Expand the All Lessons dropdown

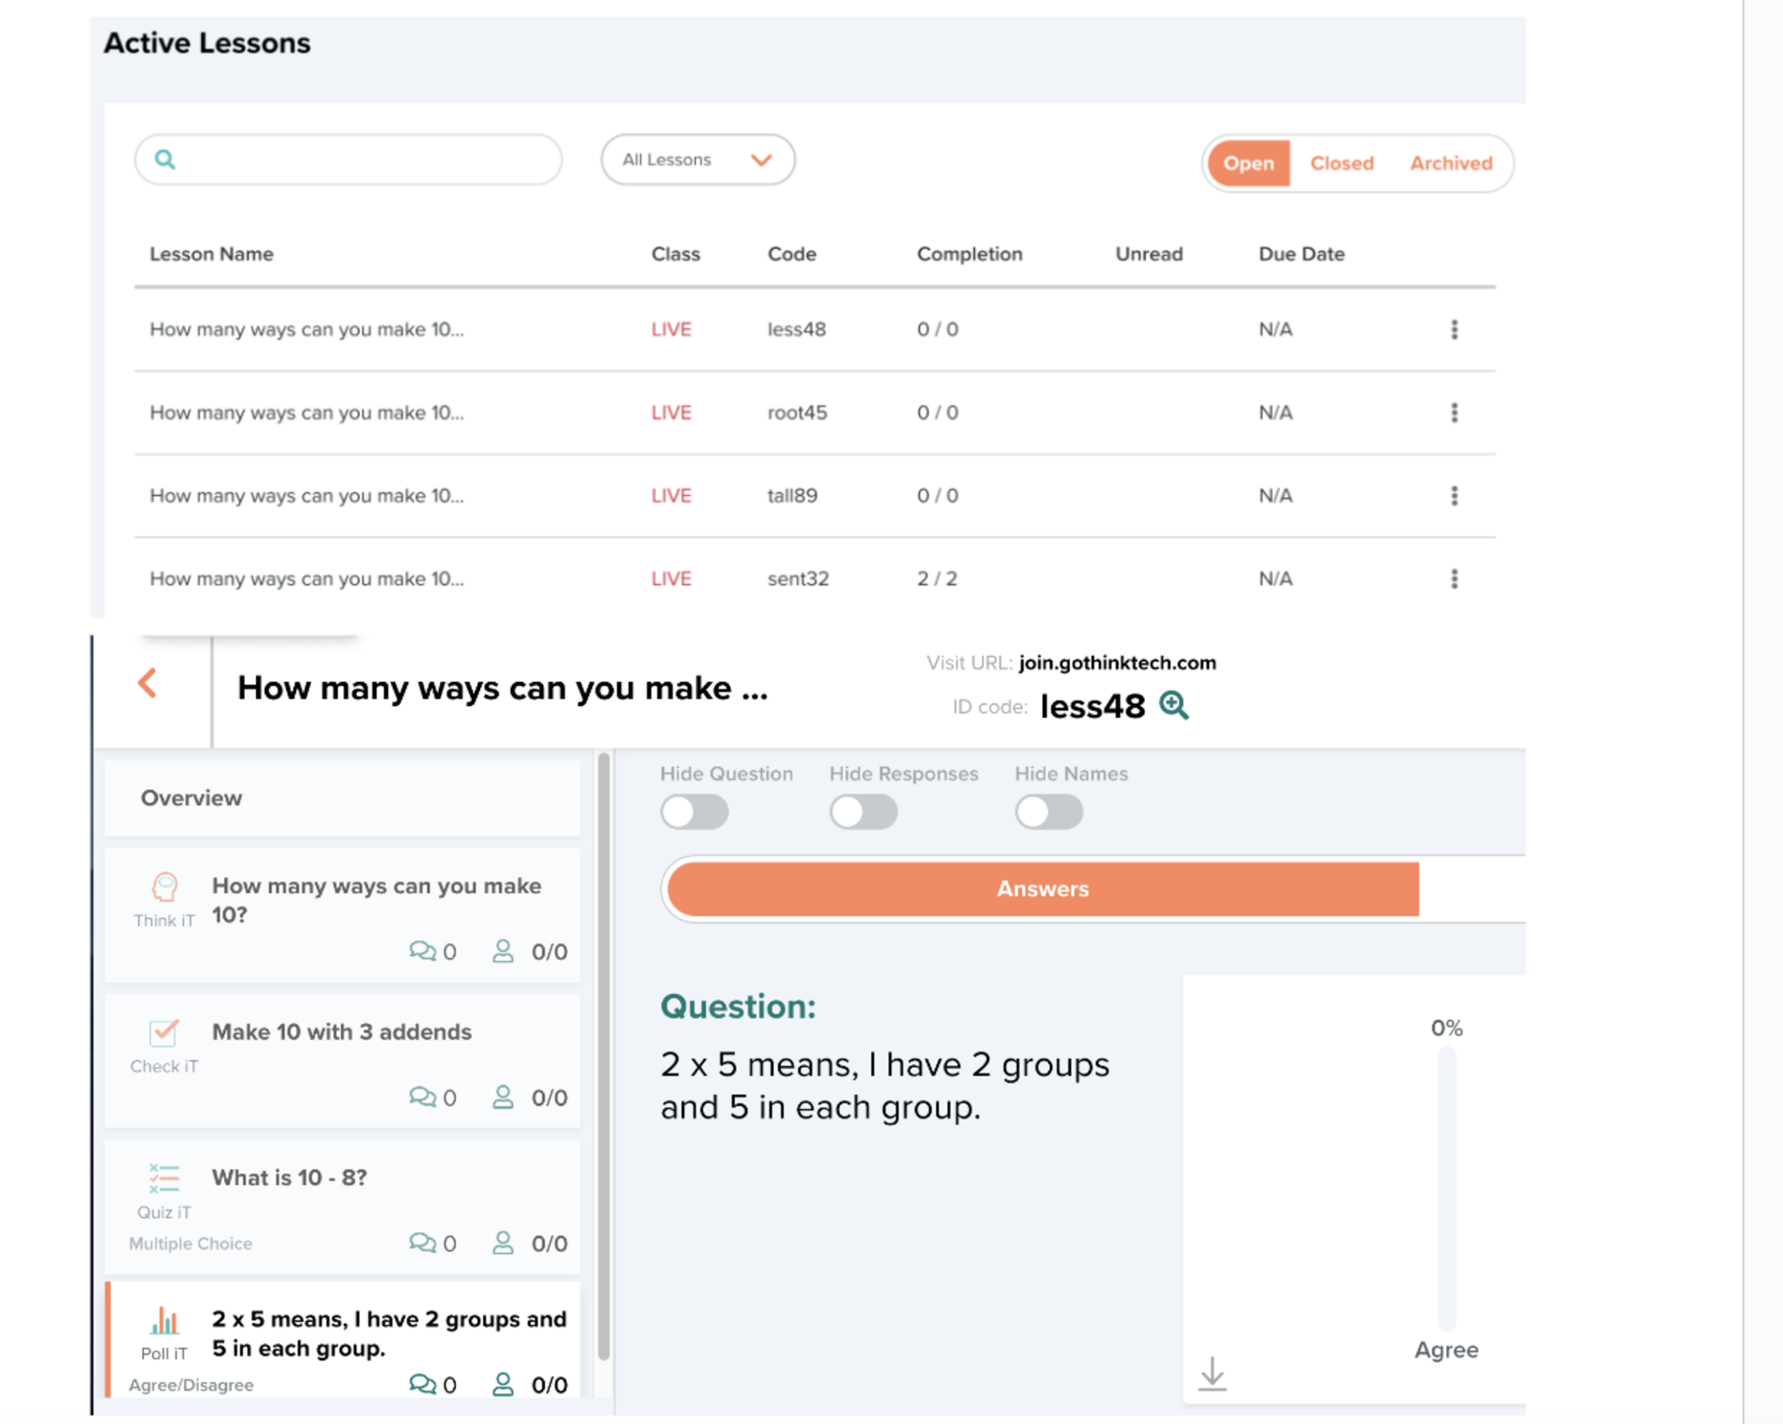[x=697, y=159]
